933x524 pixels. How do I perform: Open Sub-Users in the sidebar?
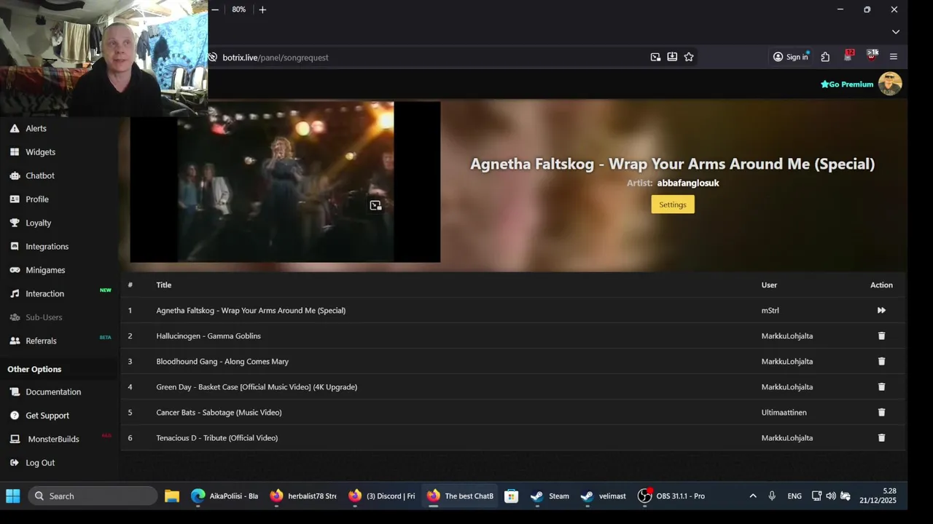(x=36, y=317)
